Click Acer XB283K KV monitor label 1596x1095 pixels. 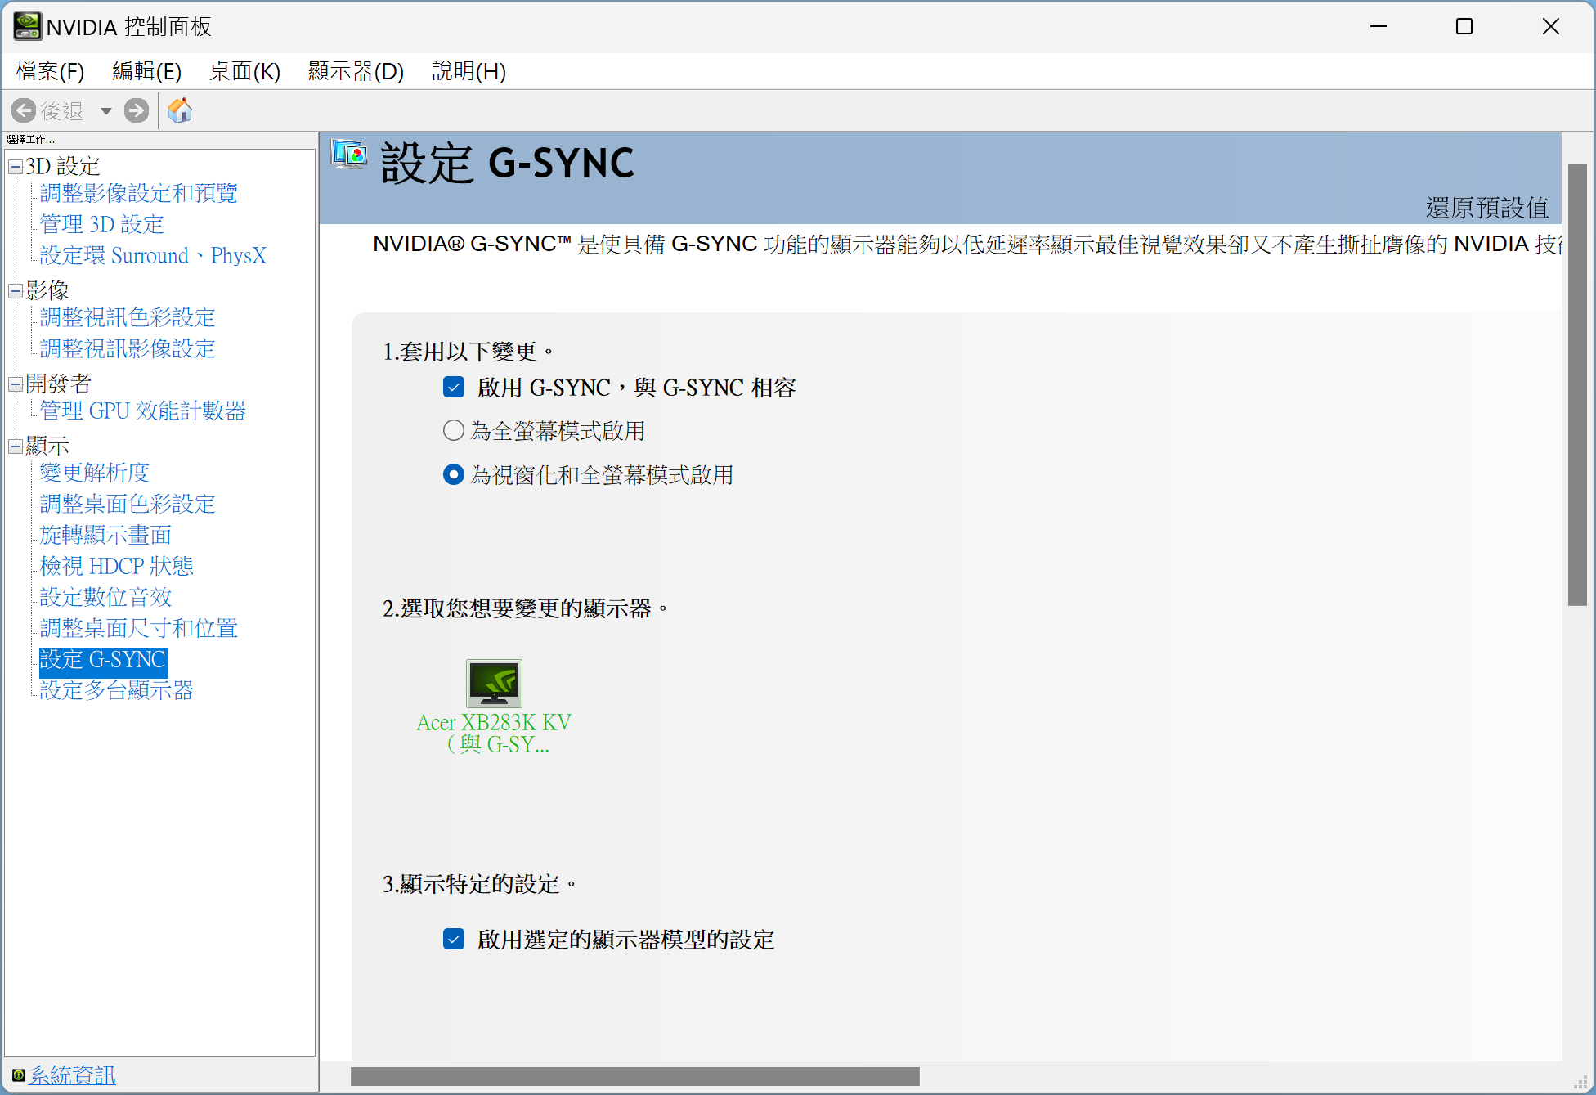click(x=494, y=734)
